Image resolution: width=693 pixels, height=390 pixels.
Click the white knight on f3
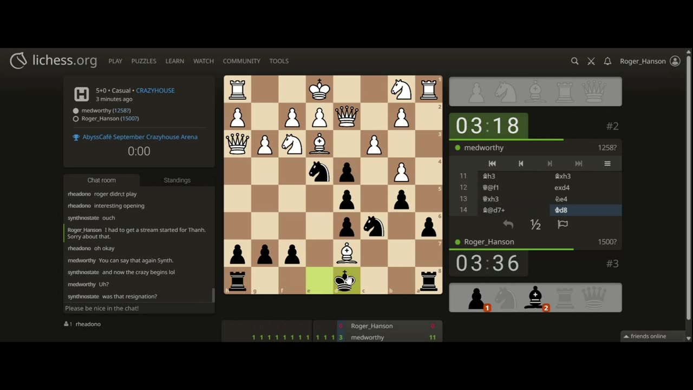[x=292, y=144]
